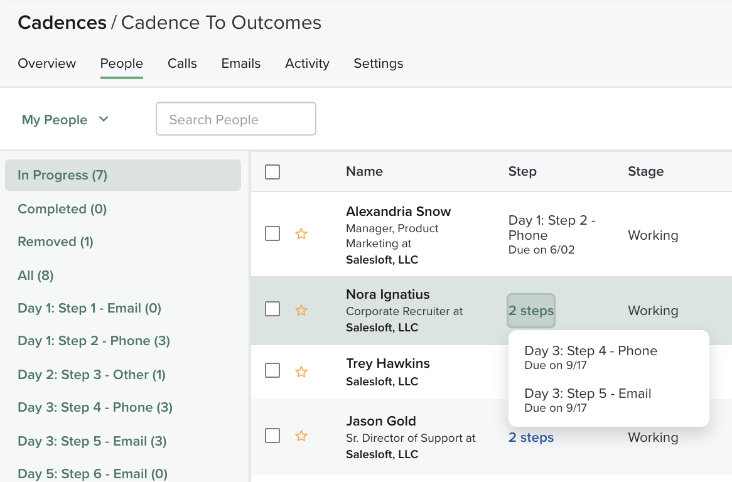Select the Completed filter in sidebar
The width and height of the screenshot is (732, 482).
click(x=62, y=209)
